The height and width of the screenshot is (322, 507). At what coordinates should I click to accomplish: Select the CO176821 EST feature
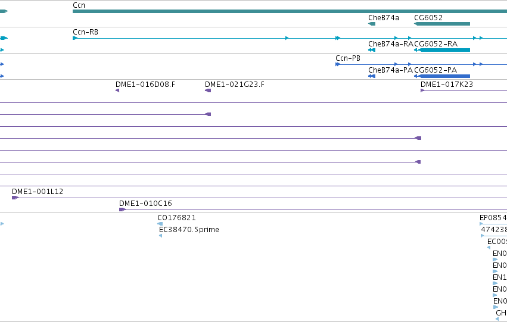[x=160, y=224]
